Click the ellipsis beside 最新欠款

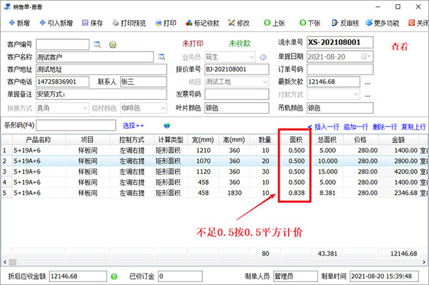(368, 83)
